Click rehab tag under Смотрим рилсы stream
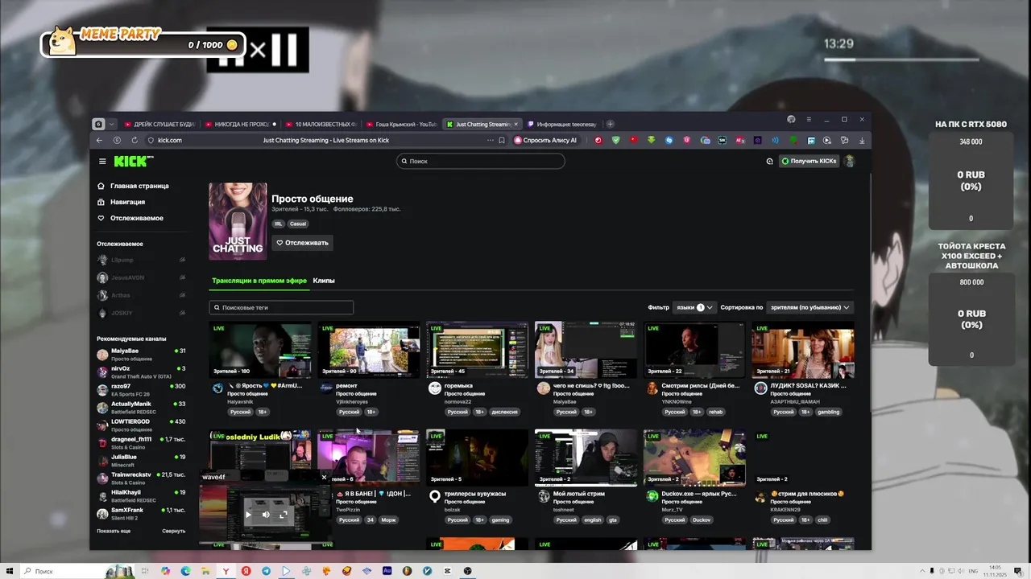Image resolution: width=1031 pixels, height=579 pixels. [x=716, y=412]
